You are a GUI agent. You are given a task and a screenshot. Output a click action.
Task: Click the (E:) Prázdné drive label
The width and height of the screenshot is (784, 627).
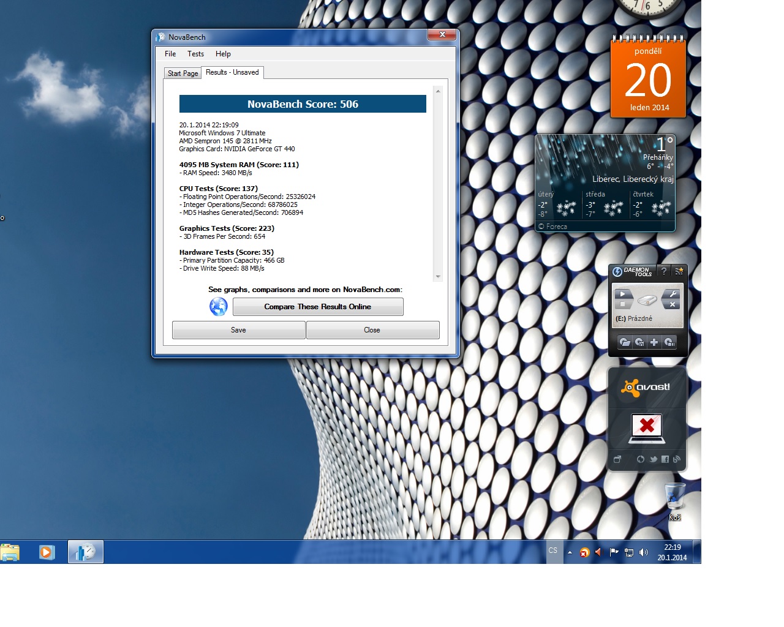pyautogui.click(x=634, y=318)
